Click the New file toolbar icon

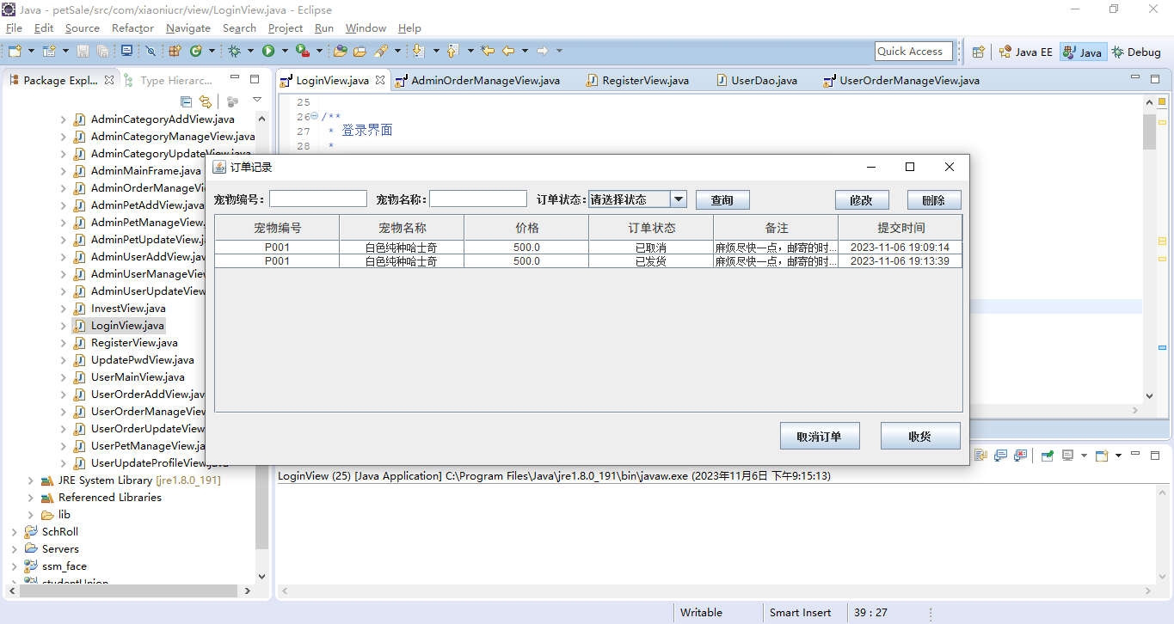coord(15,52)
